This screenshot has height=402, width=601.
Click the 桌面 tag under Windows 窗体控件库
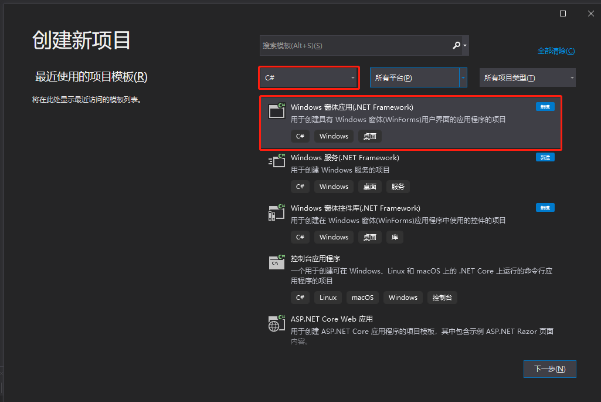(370, 238)
